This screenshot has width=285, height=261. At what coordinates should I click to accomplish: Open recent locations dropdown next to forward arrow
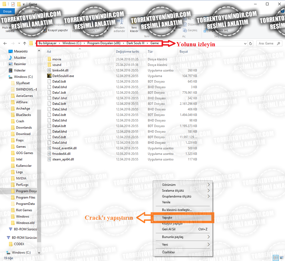19,43
